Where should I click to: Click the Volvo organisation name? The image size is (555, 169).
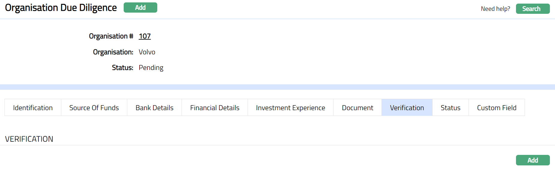[x=147, y=52]
